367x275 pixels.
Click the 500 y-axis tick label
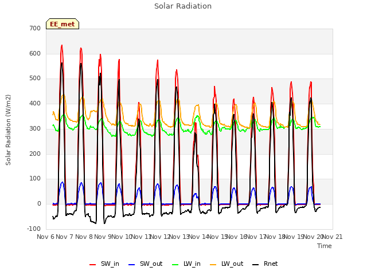pyautogui.click(x=35, y=78)
